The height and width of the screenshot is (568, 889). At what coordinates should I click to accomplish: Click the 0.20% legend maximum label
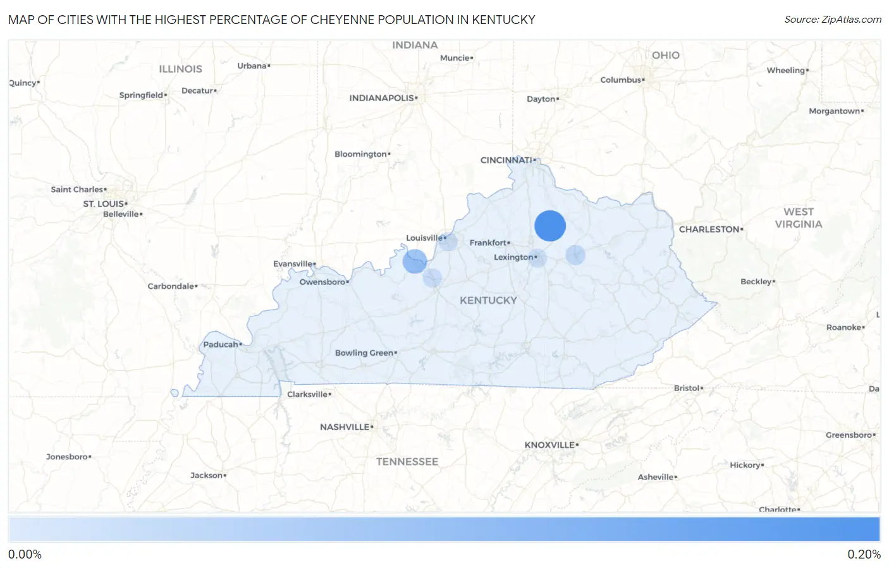[x=864, y=555]
